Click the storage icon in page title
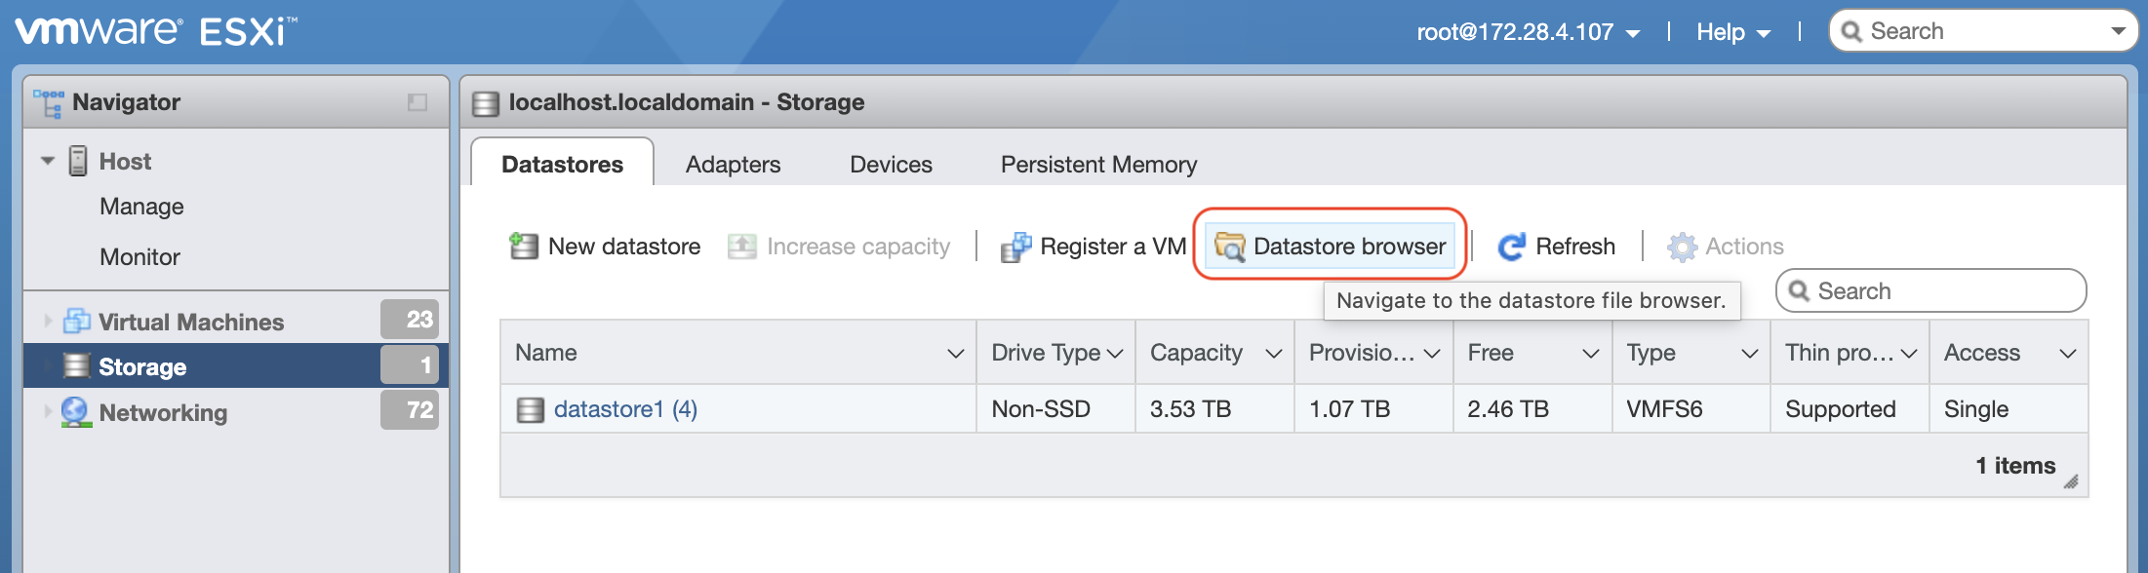 tap(486, 103)
